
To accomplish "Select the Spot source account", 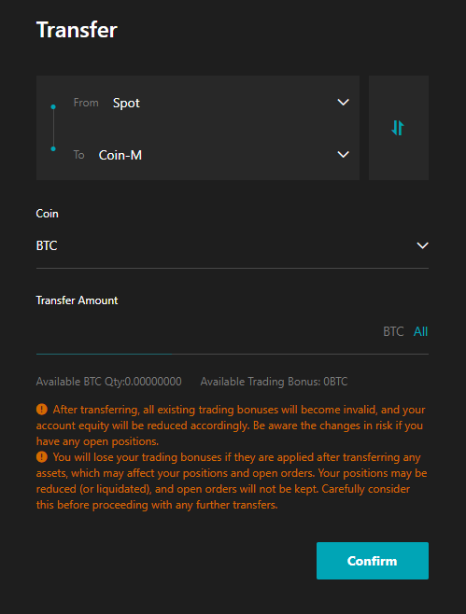I will 126,103.
